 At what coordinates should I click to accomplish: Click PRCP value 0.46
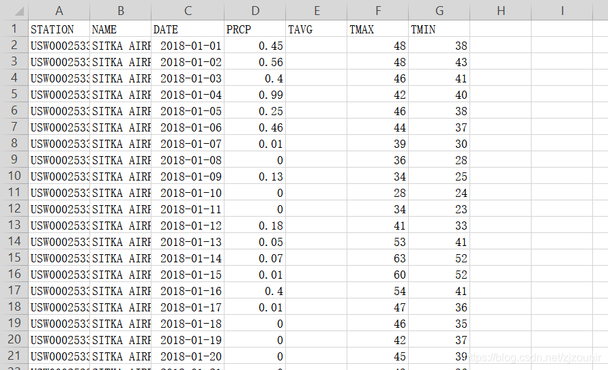[x=255, y=127]
